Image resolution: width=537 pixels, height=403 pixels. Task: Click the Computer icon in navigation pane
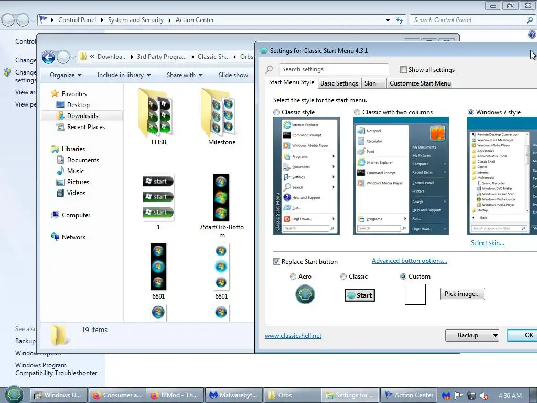tap(55, 215)
